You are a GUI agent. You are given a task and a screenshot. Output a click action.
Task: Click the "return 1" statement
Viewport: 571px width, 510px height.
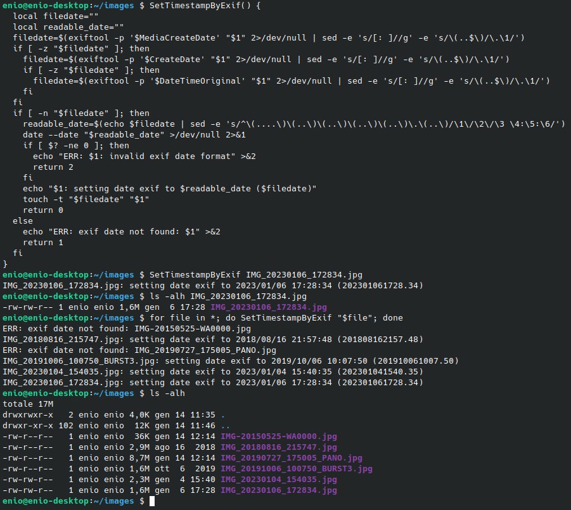click(x=43, y=242)
